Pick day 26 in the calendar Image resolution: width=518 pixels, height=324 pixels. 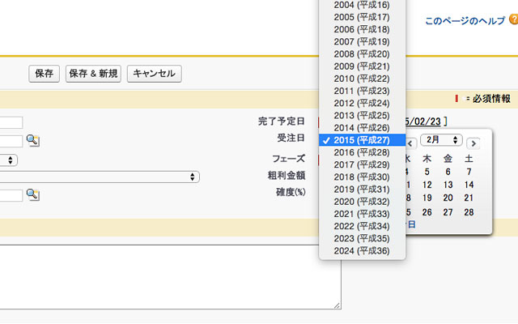(427, 212)
